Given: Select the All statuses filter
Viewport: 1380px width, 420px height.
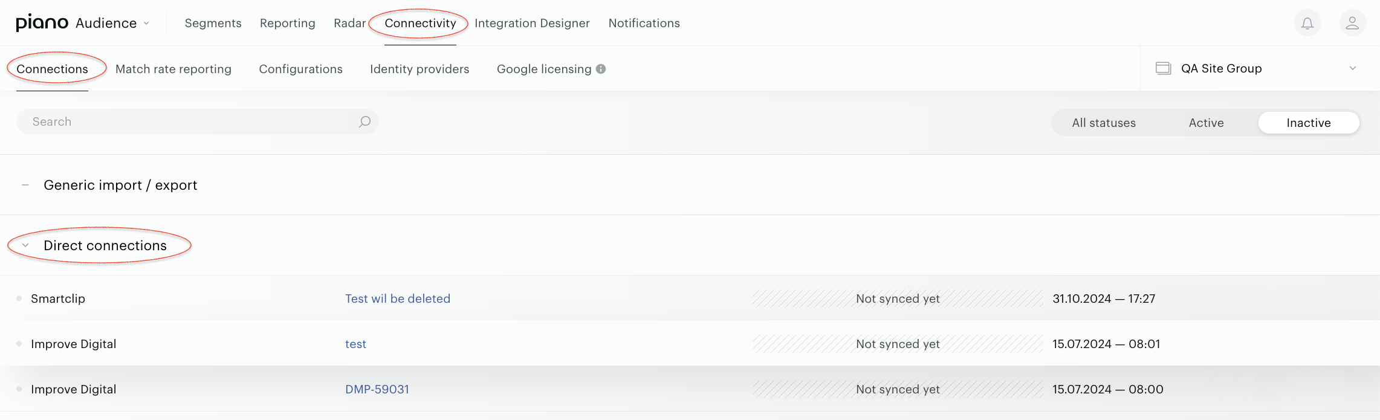Looking at the screenshot, I should coord(1104,123).
